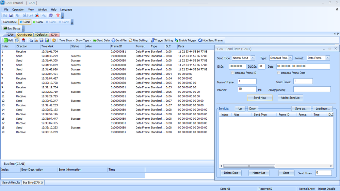Switch to the -CAN- tab

point(10,35)
